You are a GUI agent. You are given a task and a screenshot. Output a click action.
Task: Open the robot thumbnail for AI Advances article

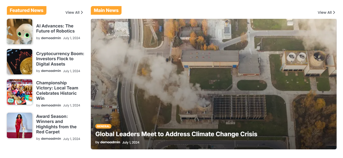[x=20, y=31]
